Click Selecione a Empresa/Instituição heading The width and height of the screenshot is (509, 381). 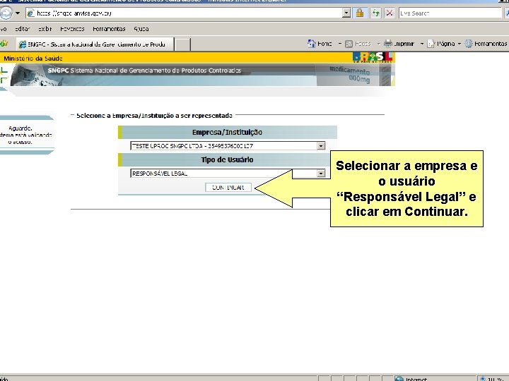[154, 115]
